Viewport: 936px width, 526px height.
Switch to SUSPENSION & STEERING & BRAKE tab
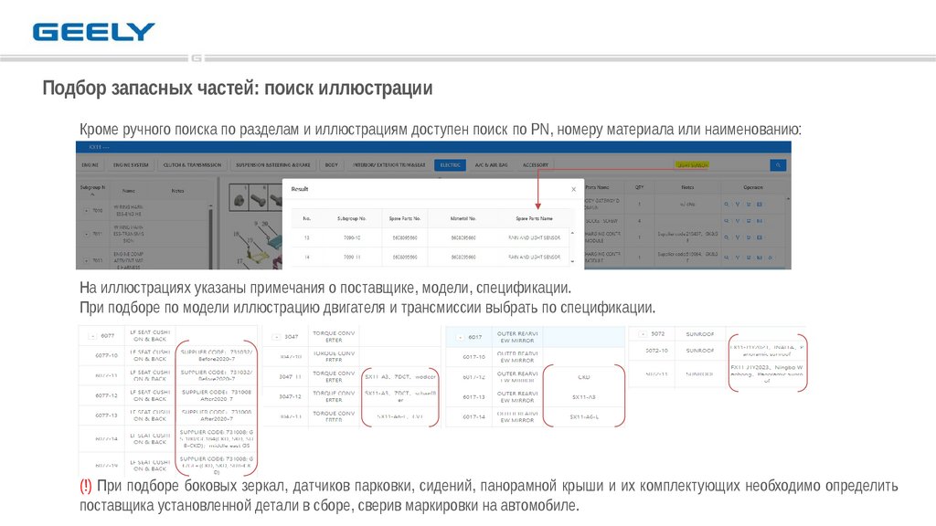click(x=272, y=164)
